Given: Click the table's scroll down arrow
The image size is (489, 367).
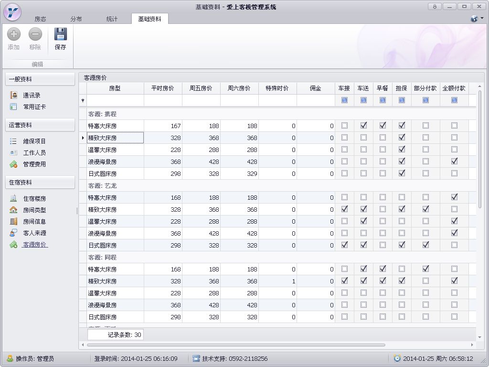Looking at the screenshot, I should (x=479, y=337).
